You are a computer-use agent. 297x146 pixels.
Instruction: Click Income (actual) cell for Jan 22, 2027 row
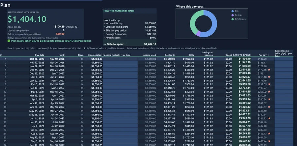point(120,80)
